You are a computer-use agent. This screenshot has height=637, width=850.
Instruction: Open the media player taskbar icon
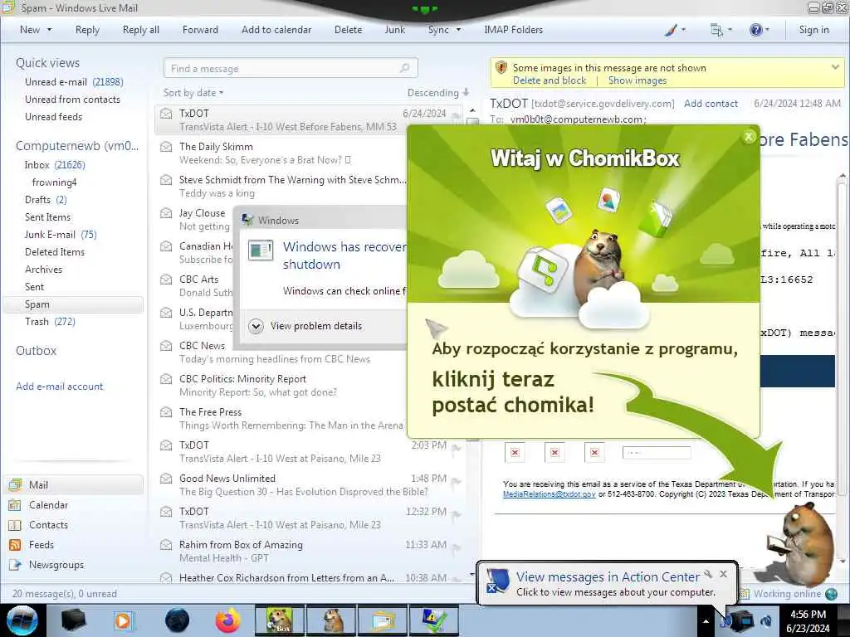click(x=124, y=620)
